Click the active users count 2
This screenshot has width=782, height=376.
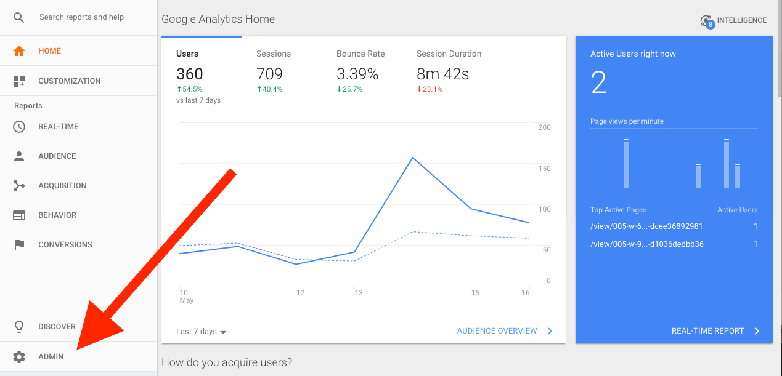599,82
